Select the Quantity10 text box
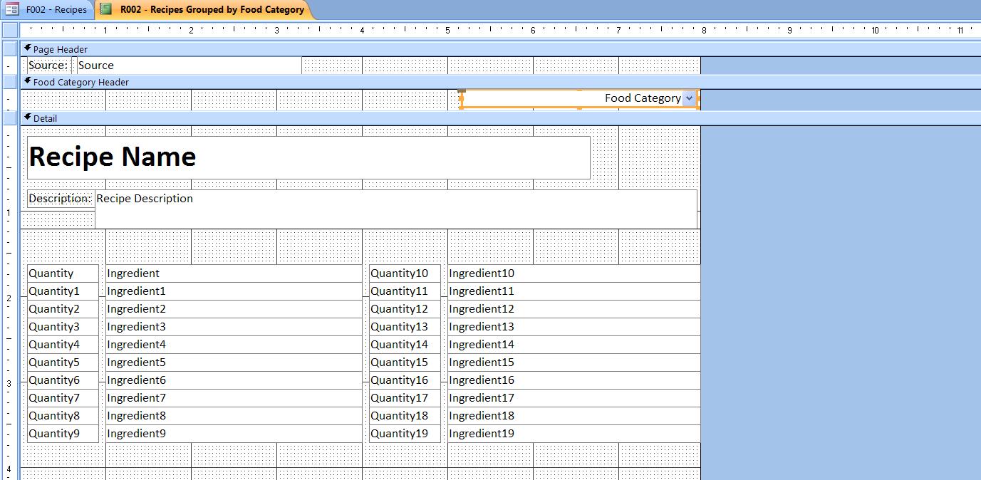The width and height of the screenshot is (981, 480). pyautogui.click(x=404, y=273)
